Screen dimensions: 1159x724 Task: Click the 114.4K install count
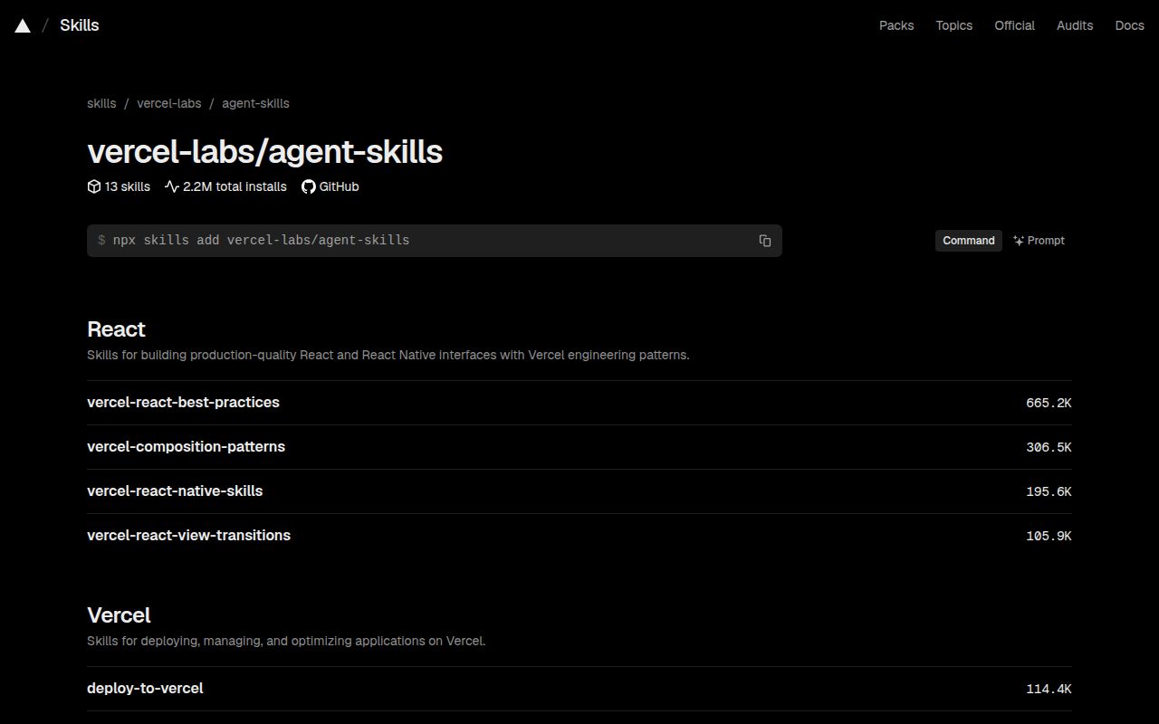[1049, 689]
